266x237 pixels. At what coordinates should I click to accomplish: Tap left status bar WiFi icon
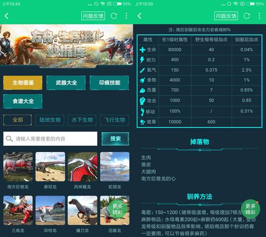[103, 3]
